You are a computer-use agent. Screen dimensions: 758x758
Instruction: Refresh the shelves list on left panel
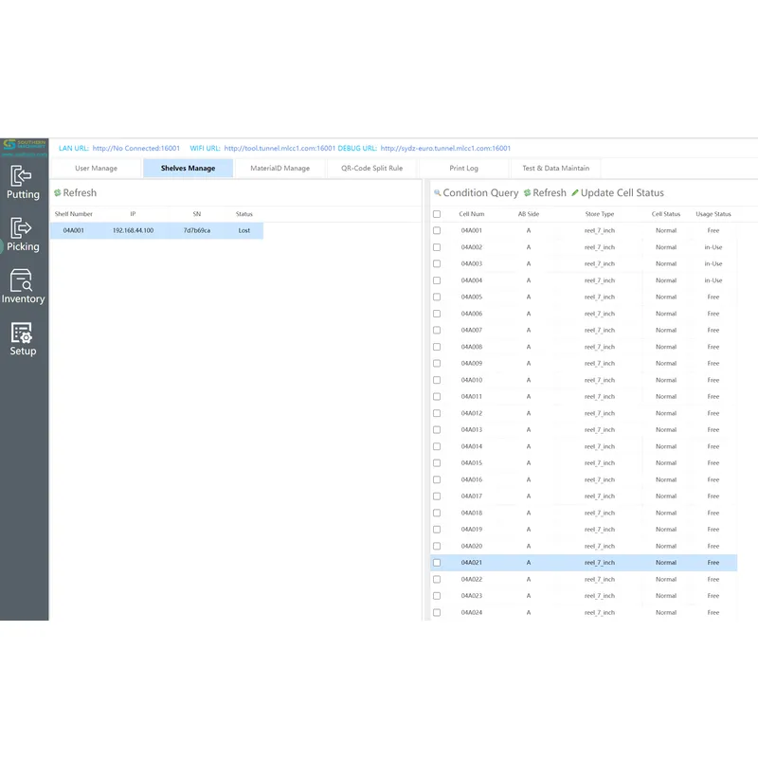(x=74, y=193)
